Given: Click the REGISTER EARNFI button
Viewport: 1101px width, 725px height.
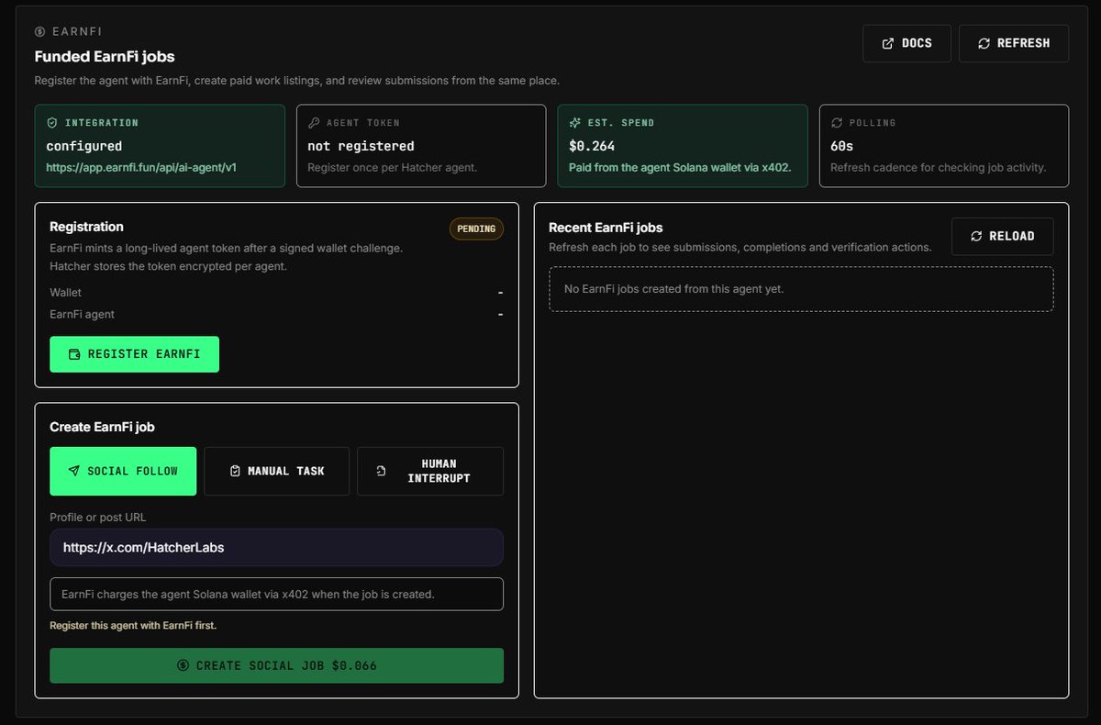Looking at the screenshot, I should click(x=134, y=353).
